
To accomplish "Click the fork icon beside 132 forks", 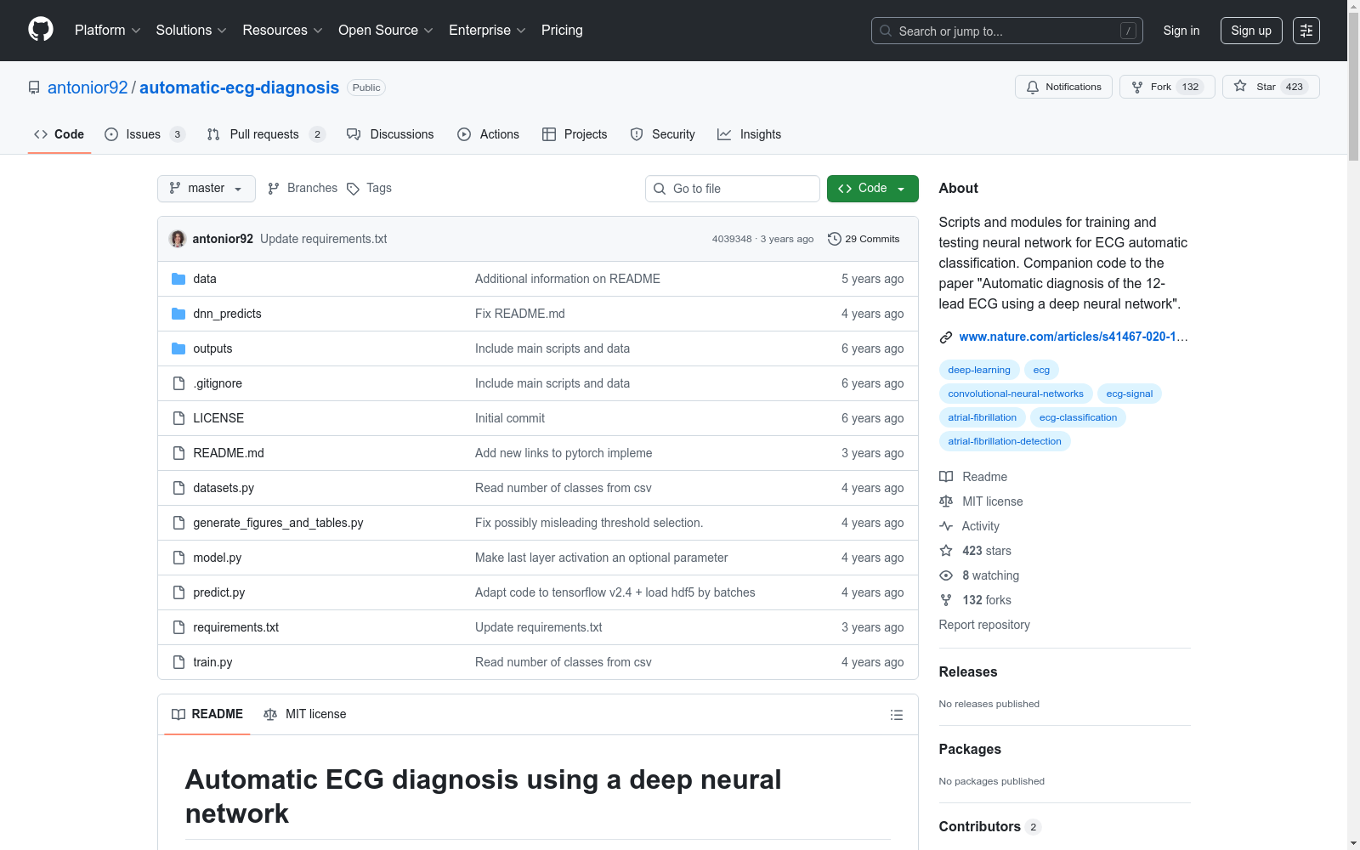I will pos(946,600).
